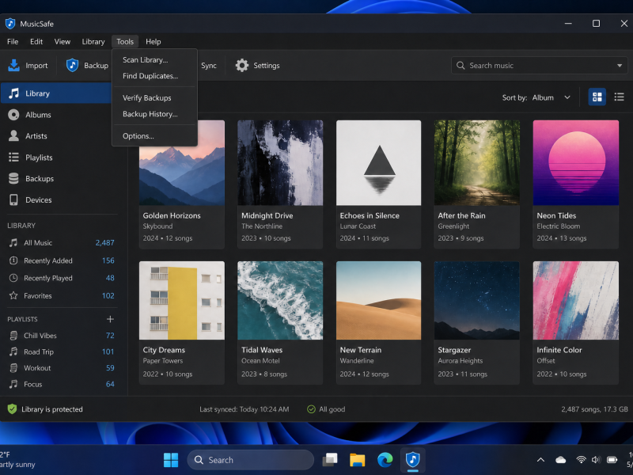Open the Stargazer album cover
The height and width of the screenshot is (475, 633).
tap(477, 301)
